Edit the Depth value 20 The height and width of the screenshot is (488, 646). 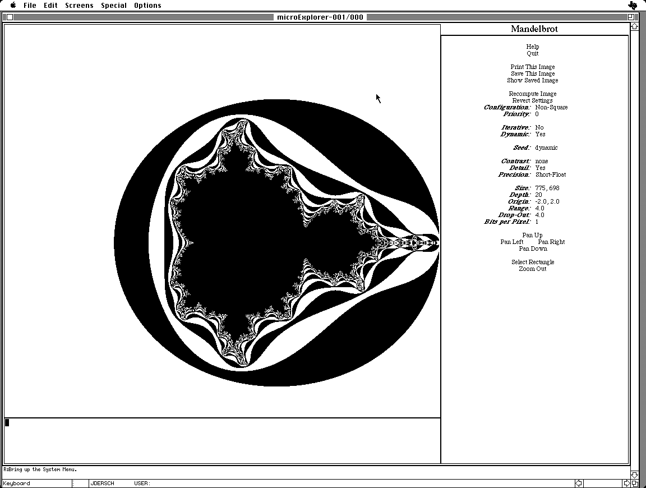click(538, 195)
